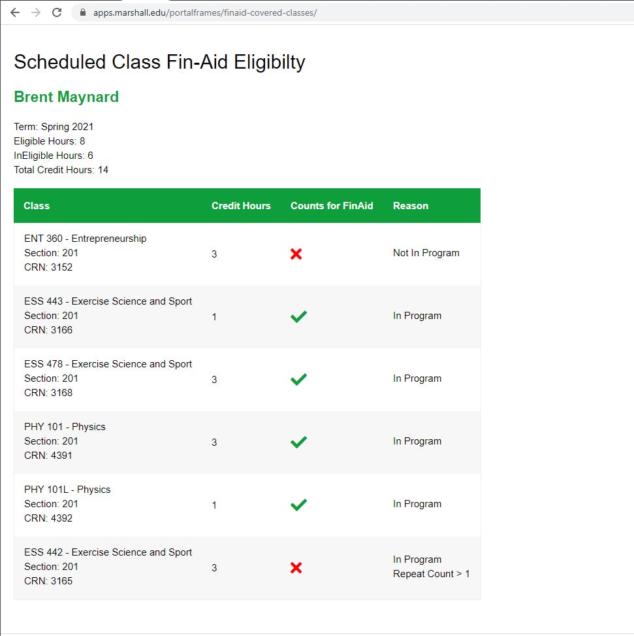Viewport: 634px width, 636px height.
Task: Reload the page with refresh icon
Action: pyautogui.click(x=57, y=12)
